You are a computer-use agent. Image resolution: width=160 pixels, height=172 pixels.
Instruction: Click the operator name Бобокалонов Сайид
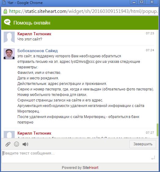(38, 51)
